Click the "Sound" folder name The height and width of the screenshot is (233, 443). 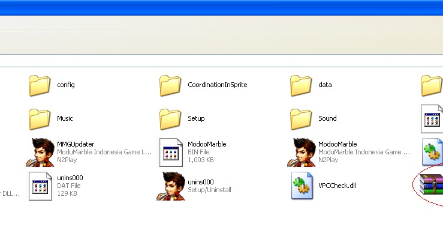(327, 118)
